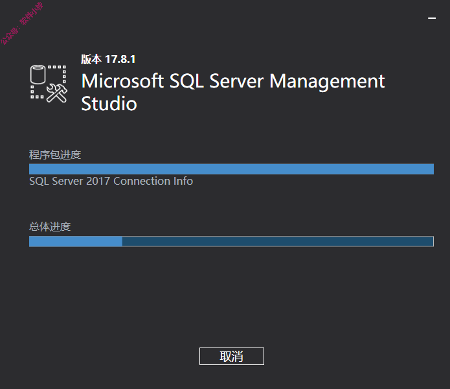The width and height of the screenshot is (450, 389).
Task: Cancel the installation with the 取消 button
Action: click(x=232, y=356)
